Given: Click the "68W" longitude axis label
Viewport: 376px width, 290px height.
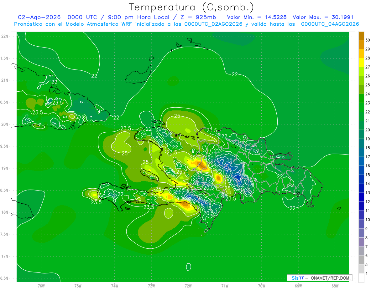Looking at the screenshot, I should [335, 286].
